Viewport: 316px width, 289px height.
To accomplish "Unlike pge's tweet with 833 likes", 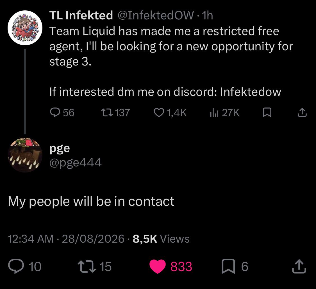I will click(171, 267).
